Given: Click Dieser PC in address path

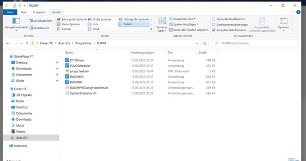Looking at the screenshot, I should pos(46,44).
